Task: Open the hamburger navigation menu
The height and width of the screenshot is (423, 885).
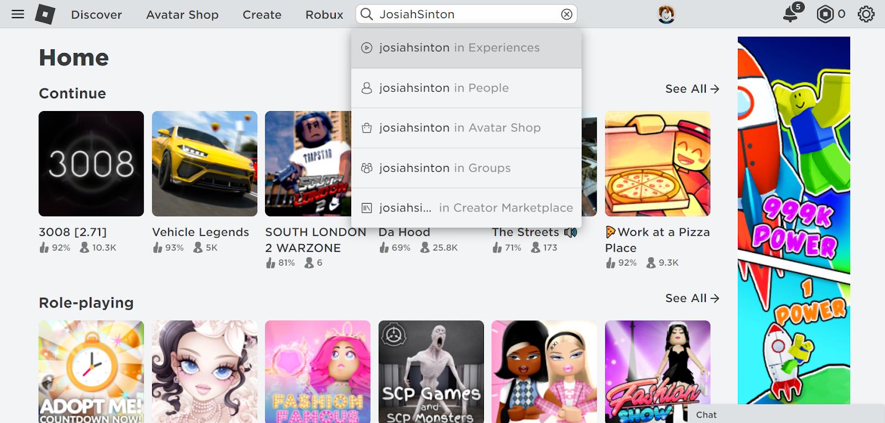Action: 18,14
